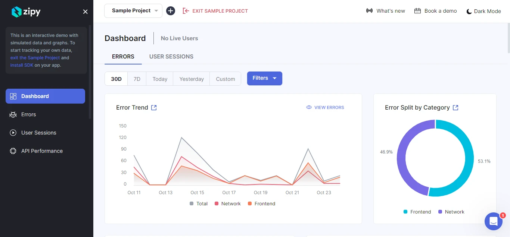Open What's new announcements

click(386, 11)
